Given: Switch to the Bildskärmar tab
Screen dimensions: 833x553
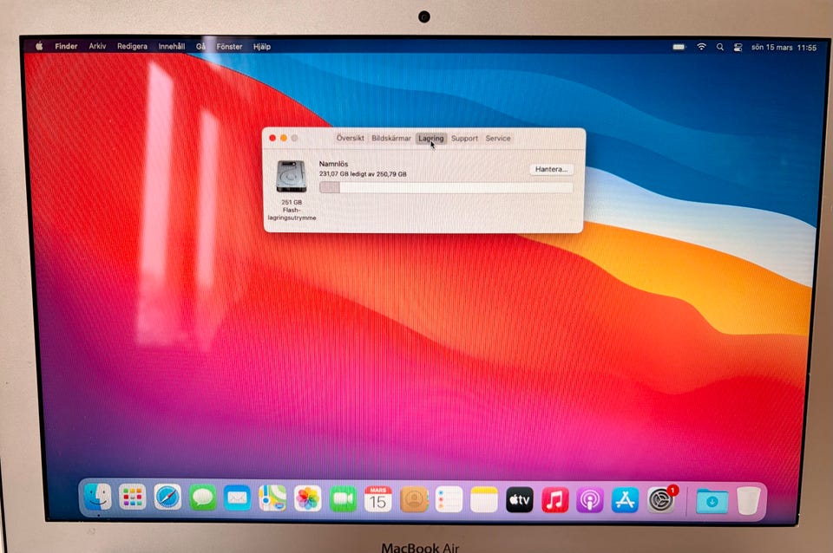Looking at the screenshot, I should 391,138.
